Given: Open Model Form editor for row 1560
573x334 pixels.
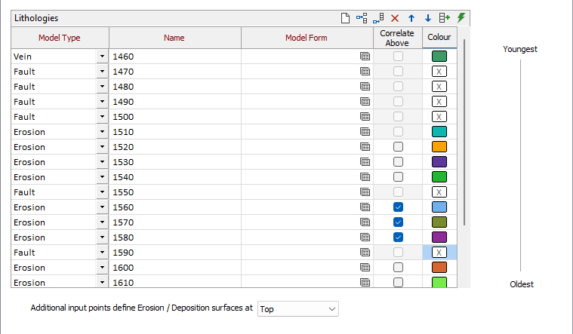Looking at the screenshot, I should (x=365, y=207).
